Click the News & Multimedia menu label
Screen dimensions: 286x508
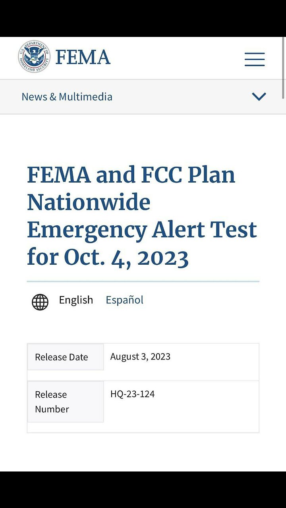67,96
